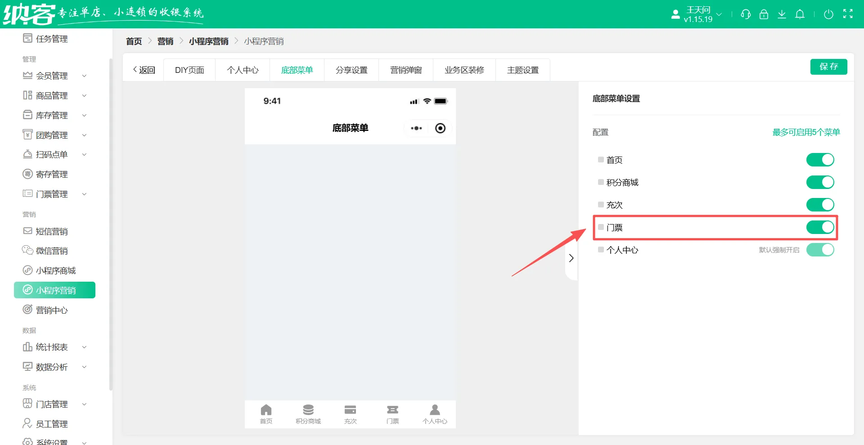
Task: Turn off the 充次 toggle switch
Action: 820,205
